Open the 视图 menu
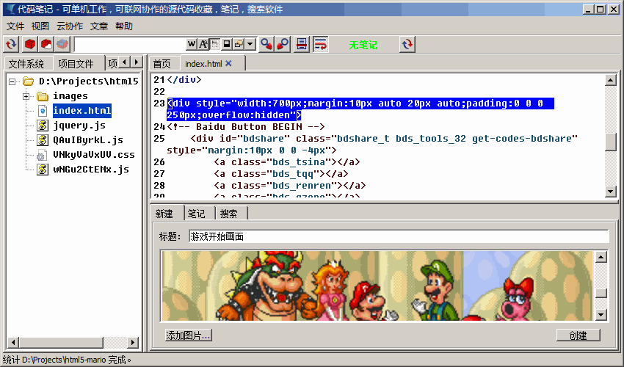The image size is (624, 367). [40, 26]
